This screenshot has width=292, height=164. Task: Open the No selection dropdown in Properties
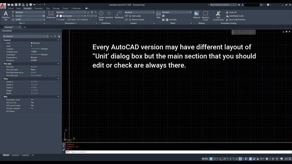26,36
